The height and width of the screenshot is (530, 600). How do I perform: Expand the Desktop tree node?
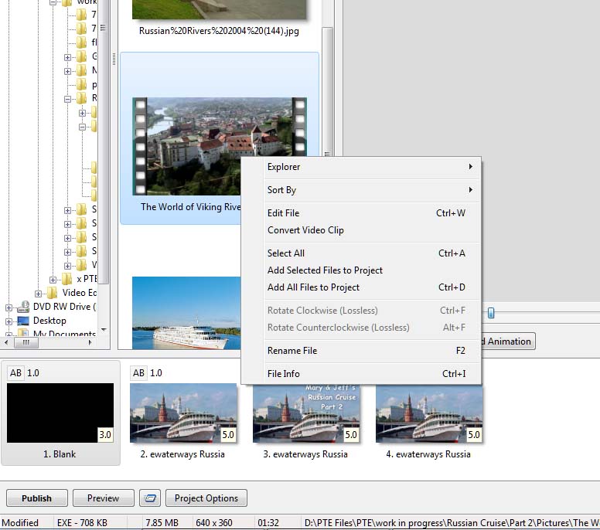coord(9,321)
